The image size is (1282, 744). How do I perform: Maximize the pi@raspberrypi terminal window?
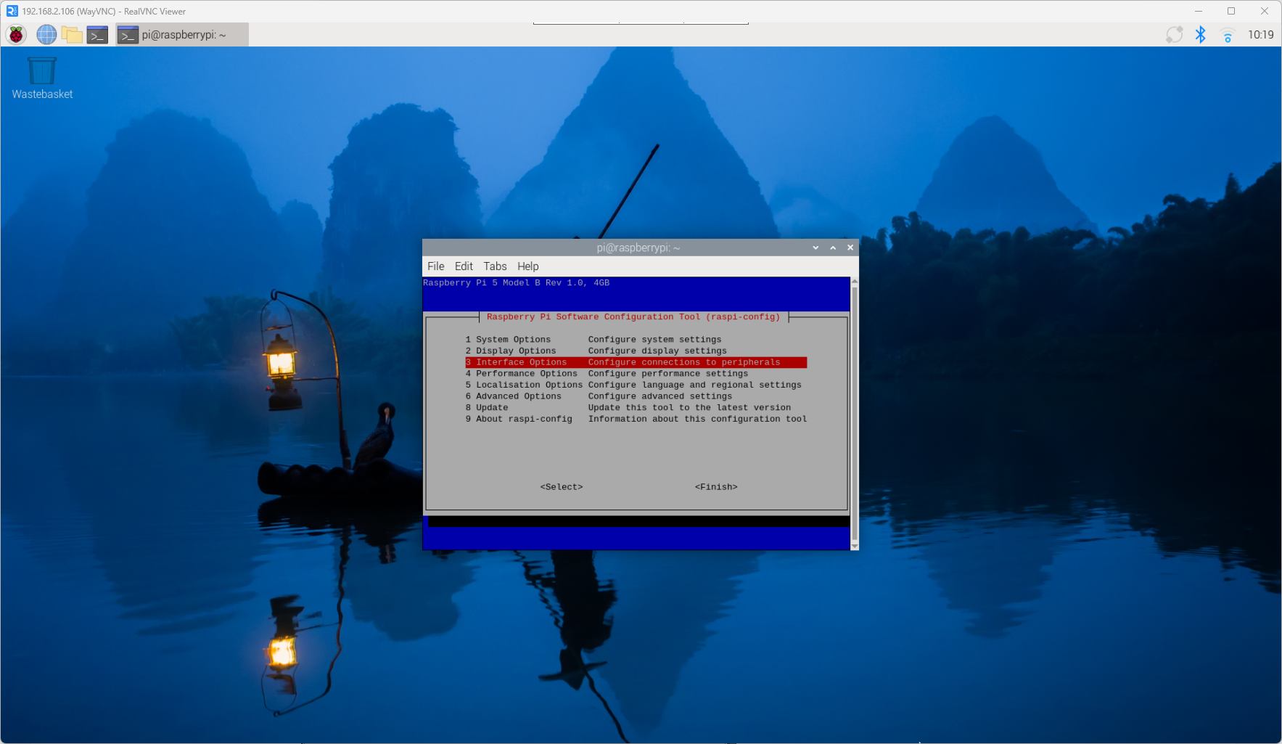(x=833, y=248)
